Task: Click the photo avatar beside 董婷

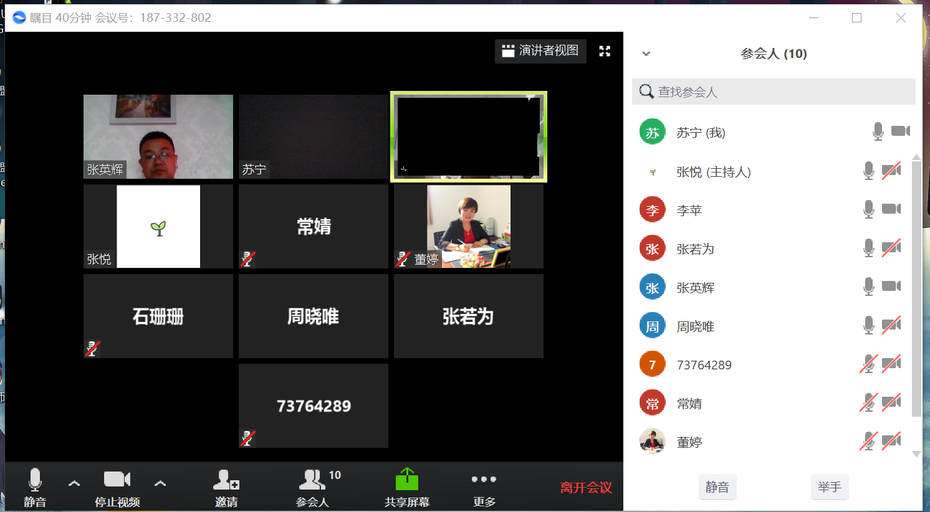Action: point(653,442)
